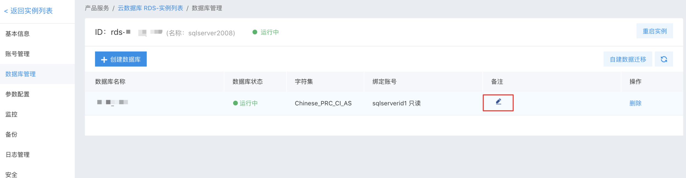Click the refresh icon button
The width and height of the screenshot is (686, 178).
tap(664, 59)
